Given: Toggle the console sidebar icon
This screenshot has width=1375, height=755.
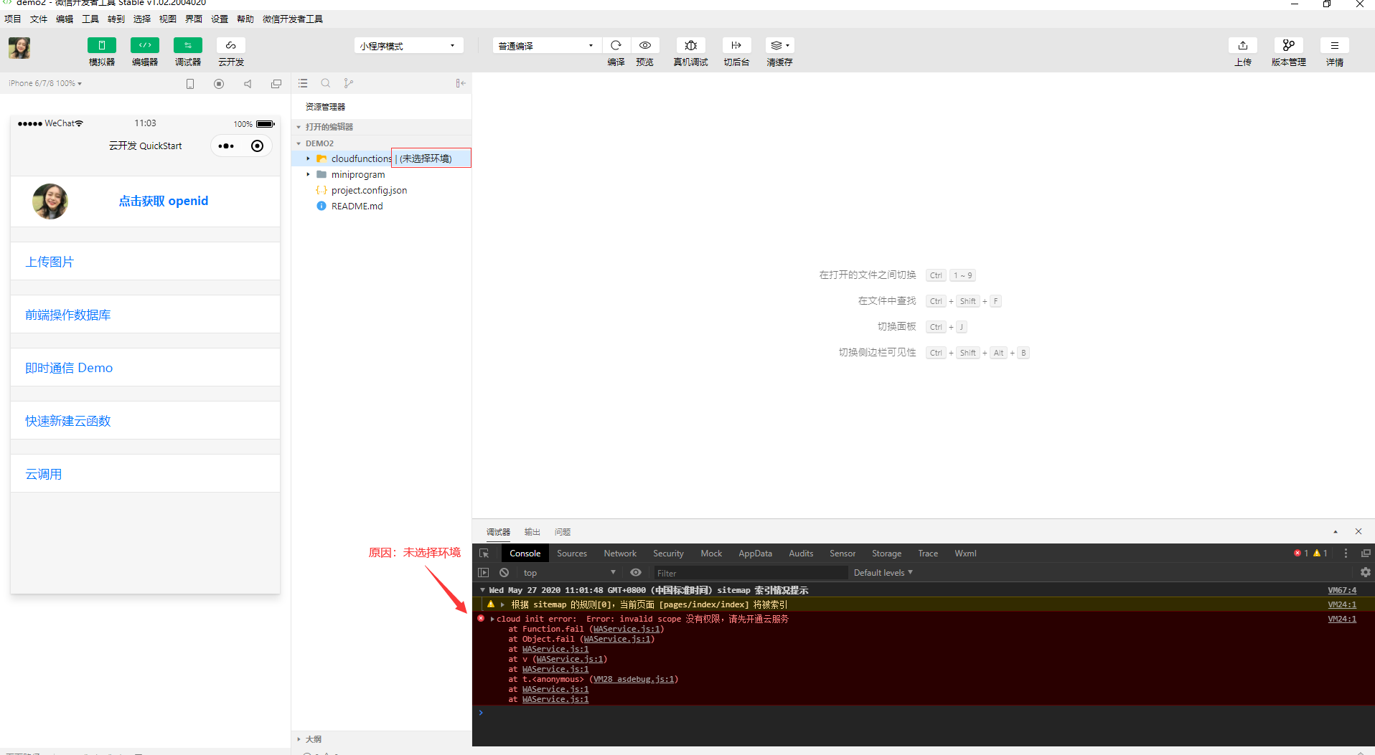Looking at the screenshot, I should (x=484, y=573).
